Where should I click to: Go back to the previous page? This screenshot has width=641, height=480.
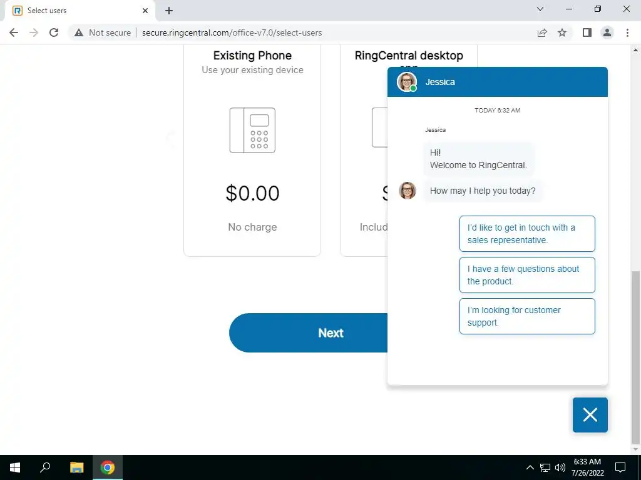pyautogui.click(x=14, y=32)
